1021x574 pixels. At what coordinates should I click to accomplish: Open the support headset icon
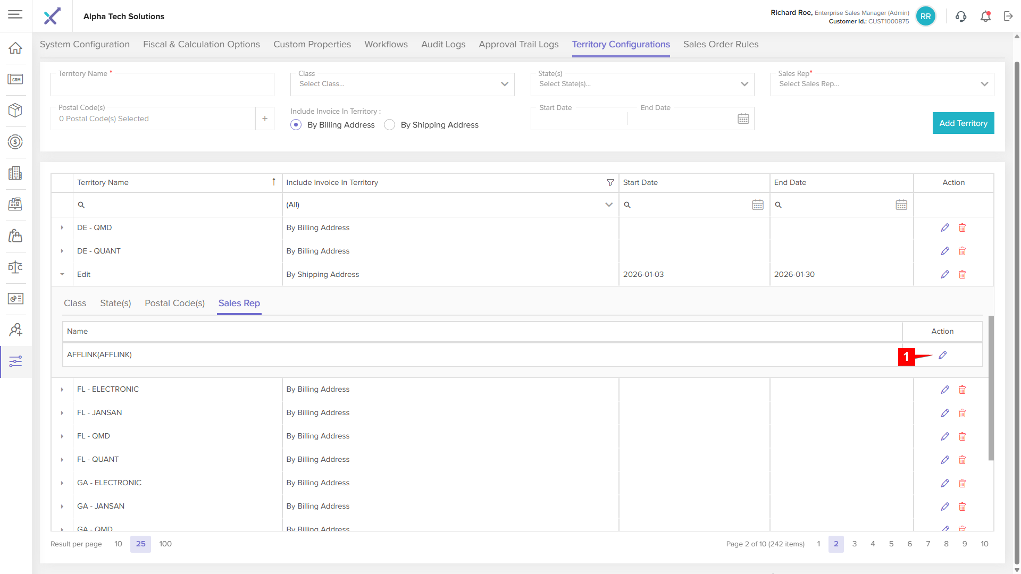coord(961,16)
